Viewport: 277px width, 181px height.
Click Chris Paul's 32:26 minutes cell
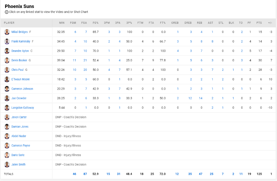(61, 70)
